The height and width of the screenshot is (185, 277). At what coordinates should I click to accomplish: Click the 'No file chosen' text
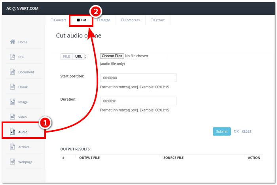[137, 56]
